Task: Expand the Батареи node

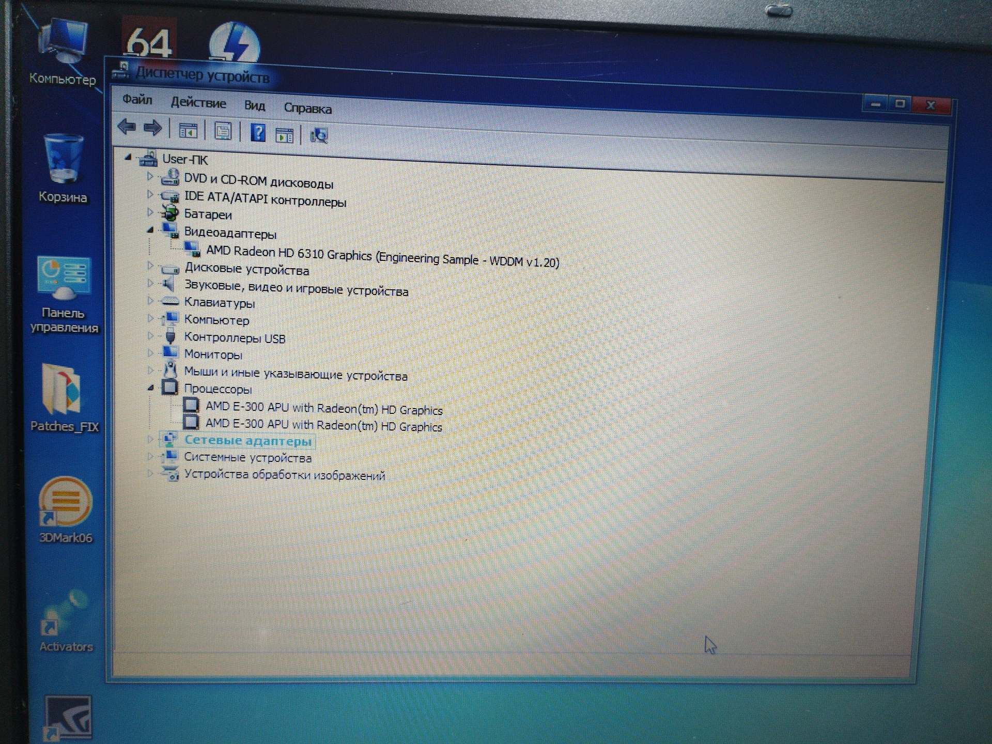Action: tap(150, 212)
